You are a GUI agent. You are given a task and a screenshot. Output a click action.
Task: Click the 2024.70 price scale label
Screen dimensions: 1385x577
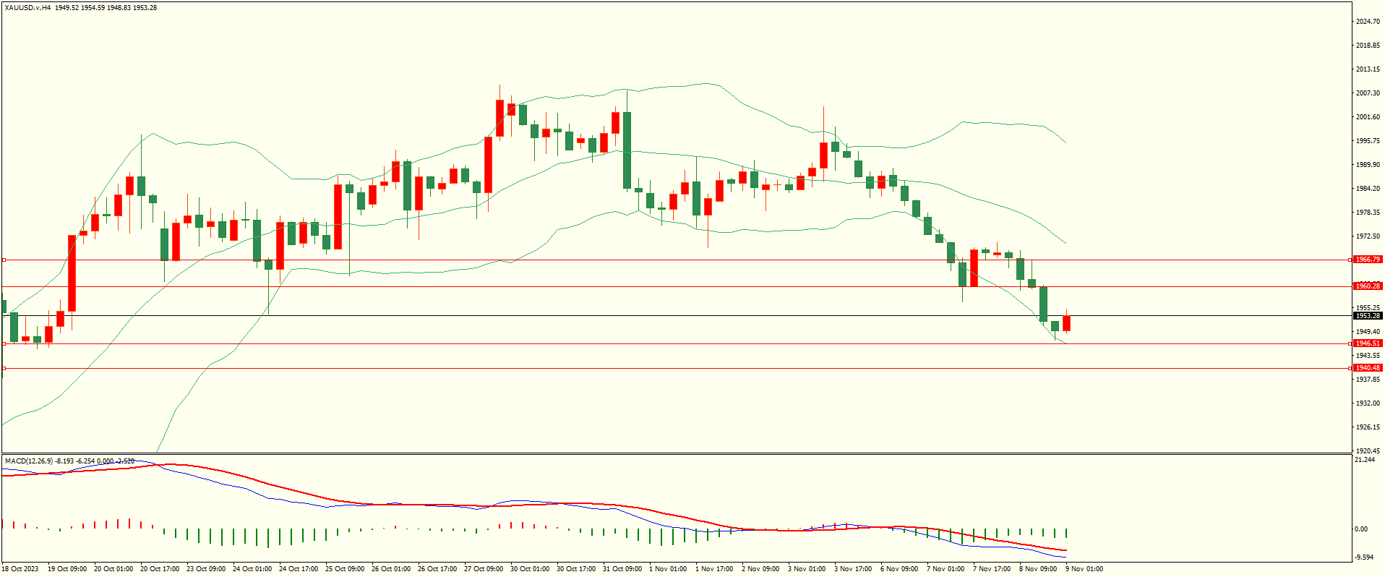(1367, 22)
